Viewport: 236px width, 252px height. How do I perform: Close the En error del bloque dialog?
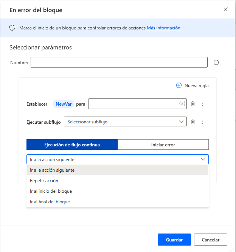coord(226,9)
